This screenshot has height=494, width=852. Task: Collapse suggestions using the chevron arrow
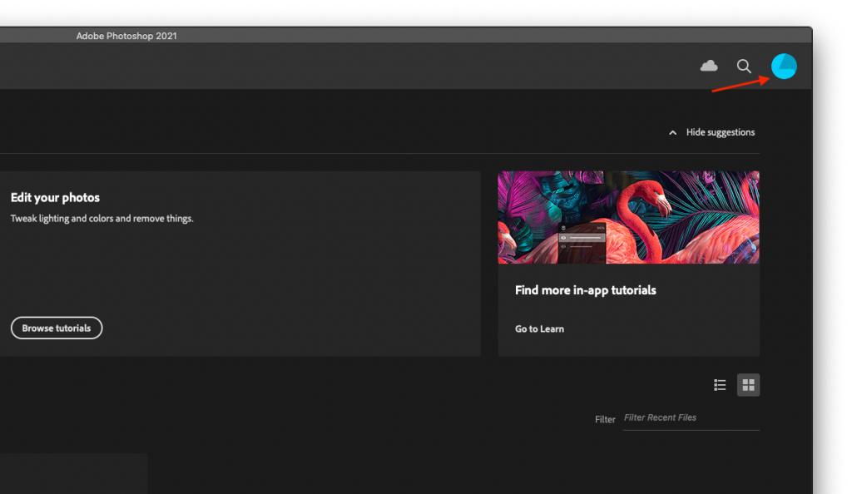coord(672,133)
